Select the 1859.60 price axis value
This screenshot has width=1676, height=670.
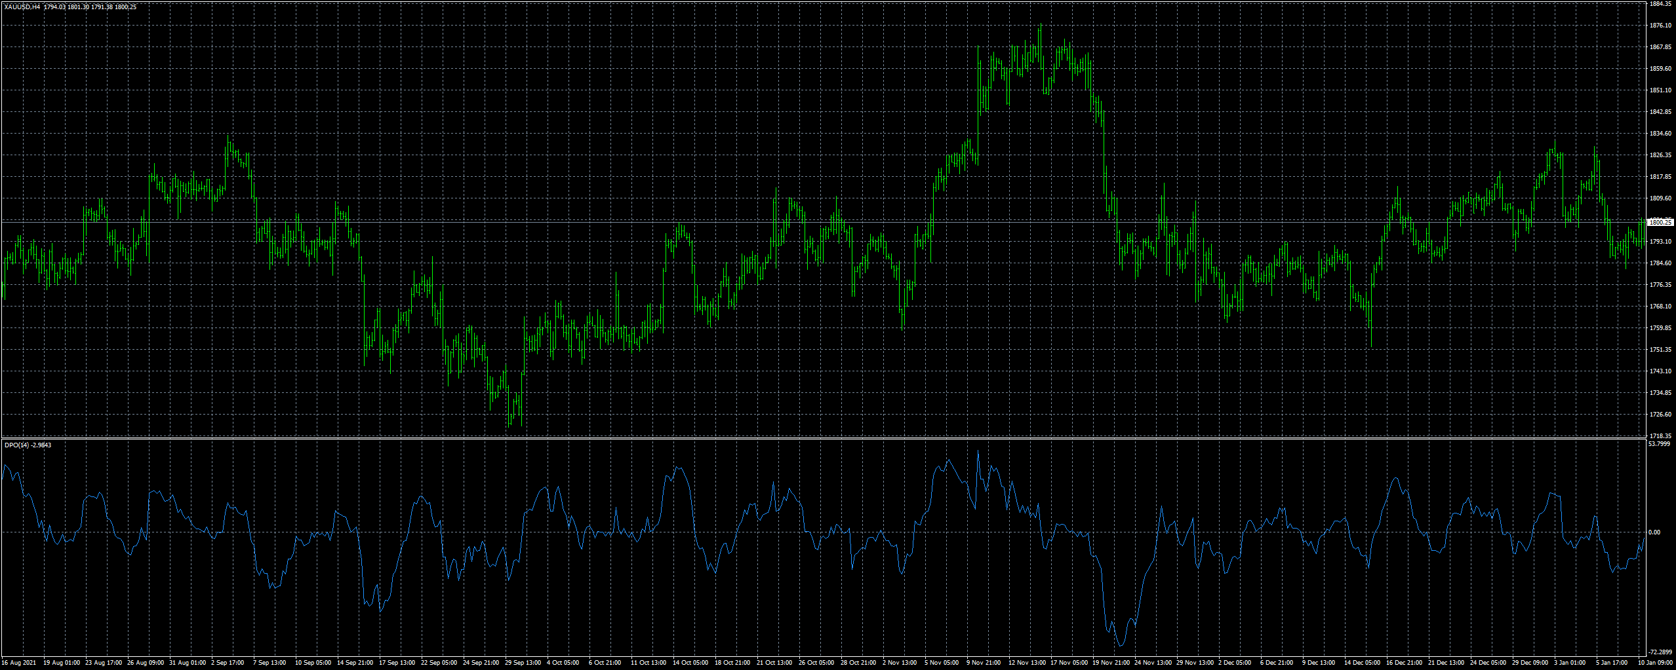pyautogui.click(x=1660, y=69)
